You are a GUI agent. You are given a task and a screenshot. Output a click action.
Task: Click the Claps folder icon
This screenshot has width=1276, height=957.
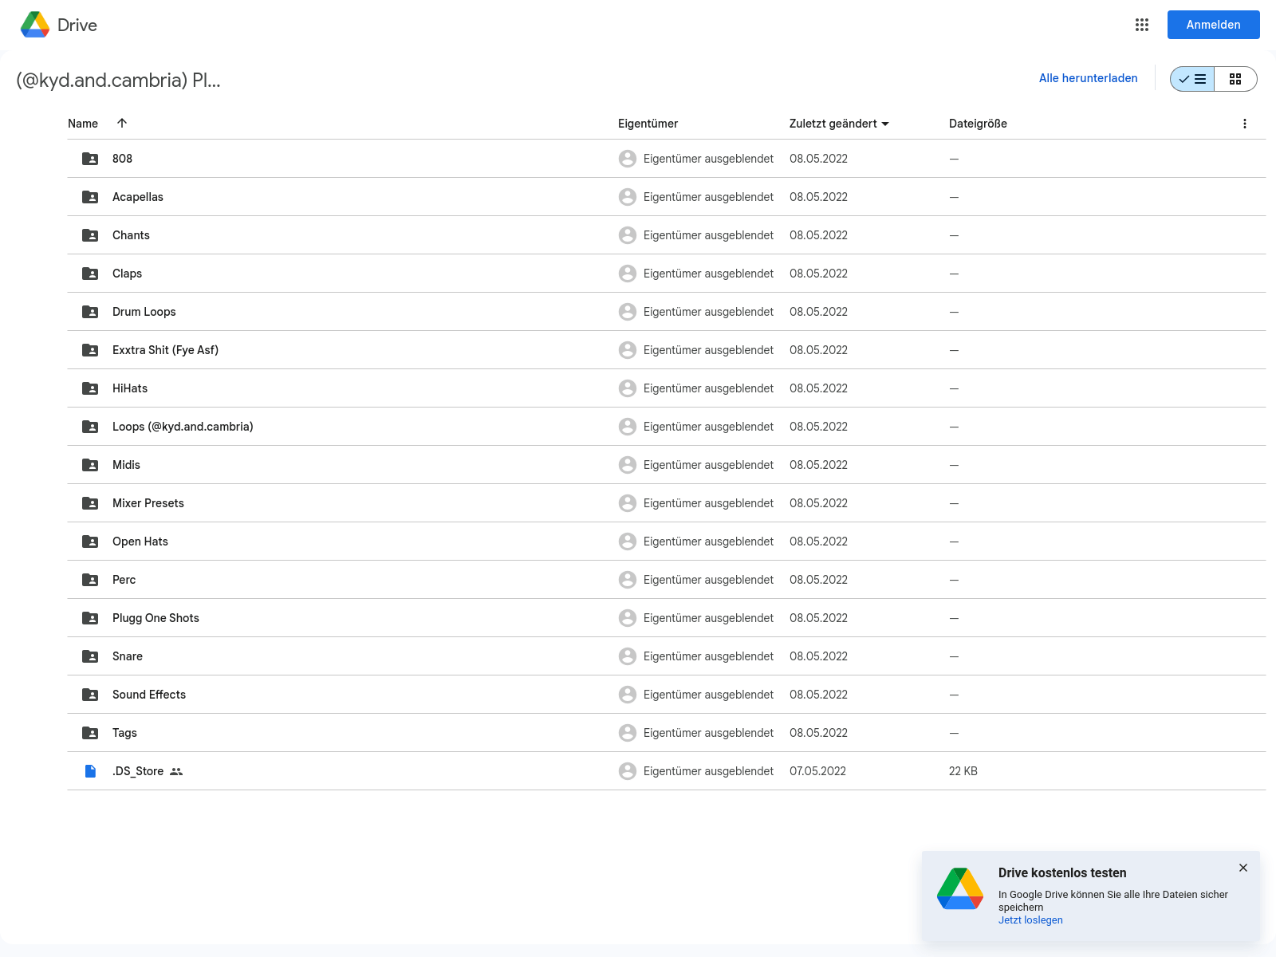90,274
